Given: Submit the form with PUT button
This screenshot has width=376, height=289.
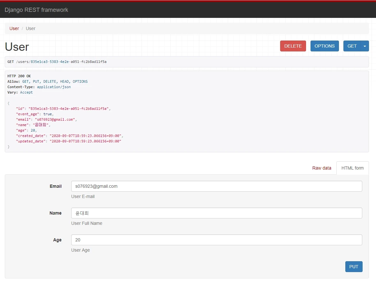Looking at the screenshot, I should 354,267.
